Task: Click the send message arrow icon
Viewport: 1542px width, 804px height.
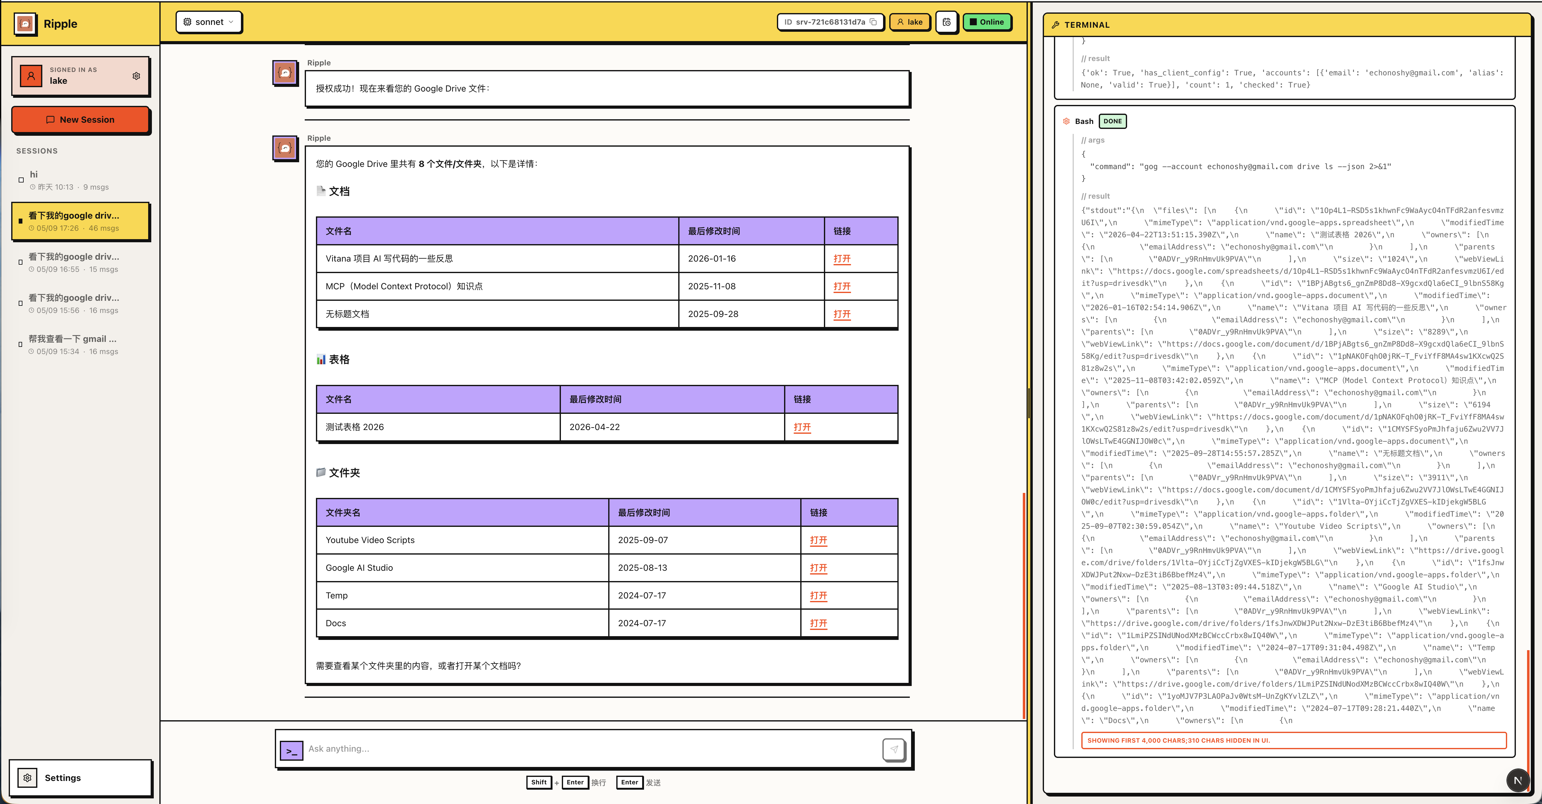Action: point(894,749)
